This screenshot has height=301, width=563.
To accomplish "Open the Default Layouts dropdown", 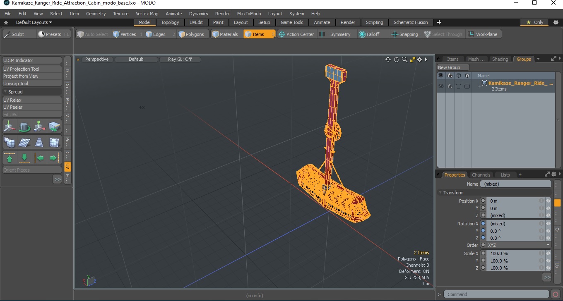I will (34, 22).
